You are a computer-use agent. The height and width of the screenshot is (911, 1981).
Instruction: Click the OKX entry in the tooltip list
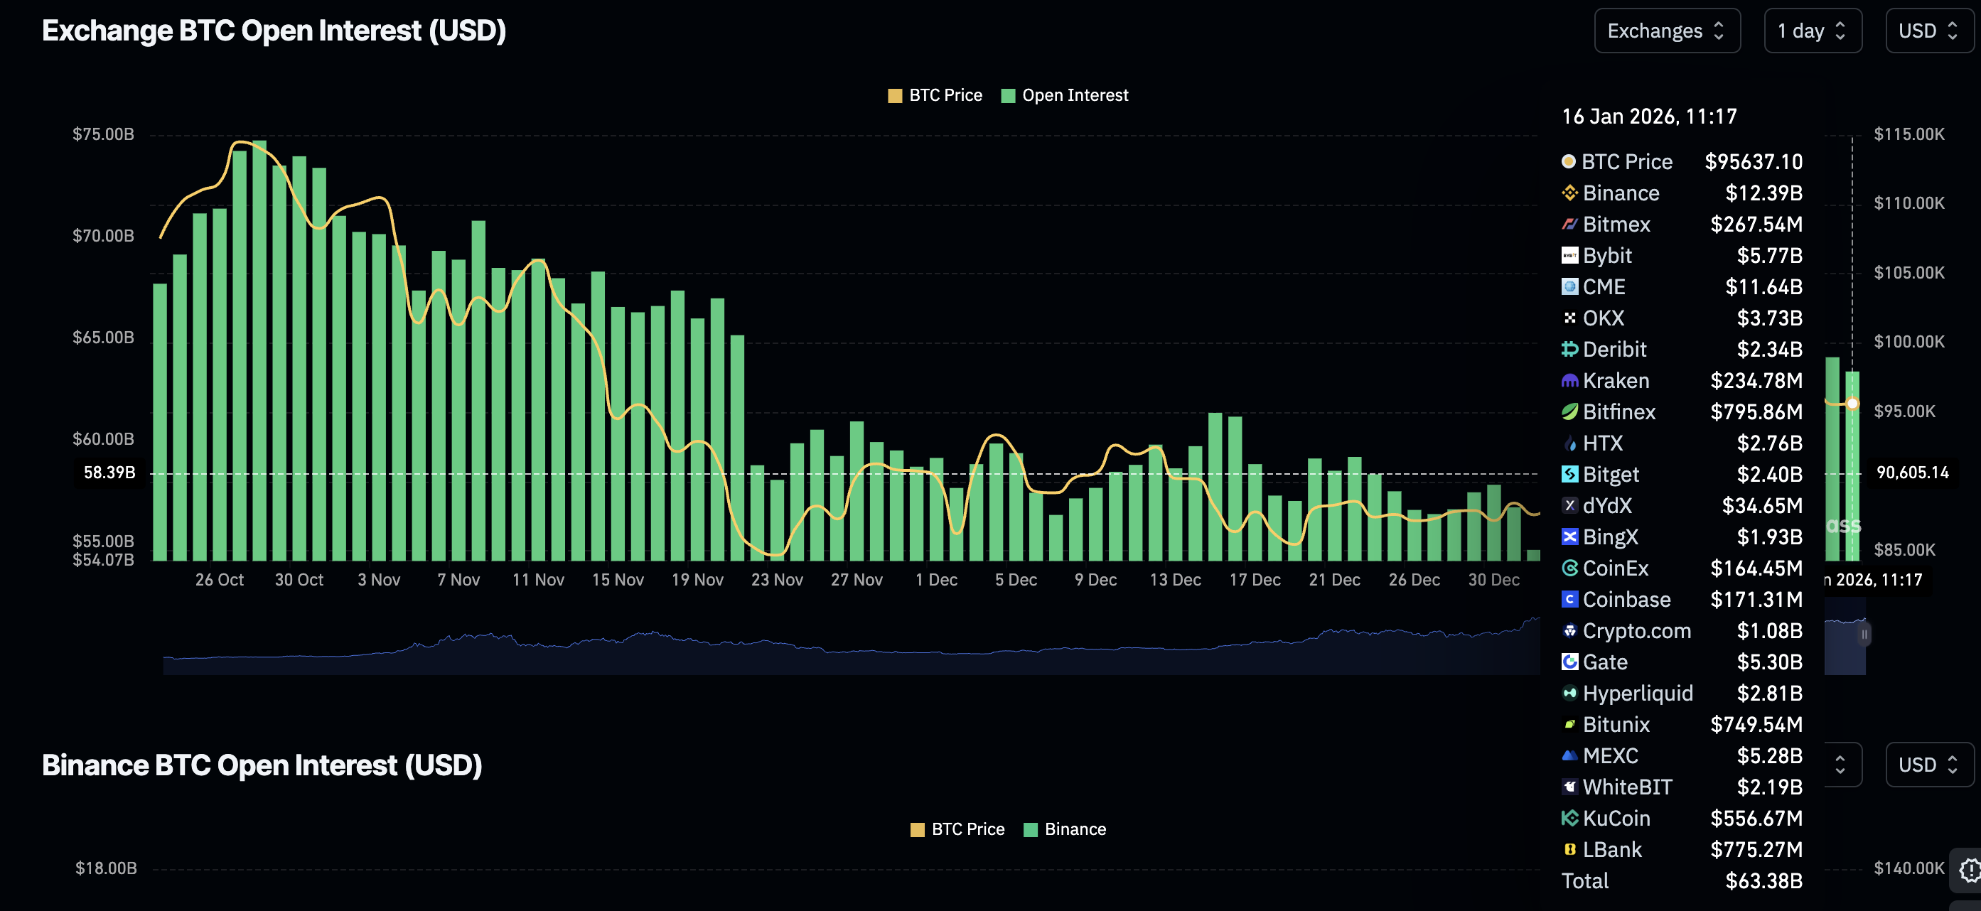(x=1604, y=318)
